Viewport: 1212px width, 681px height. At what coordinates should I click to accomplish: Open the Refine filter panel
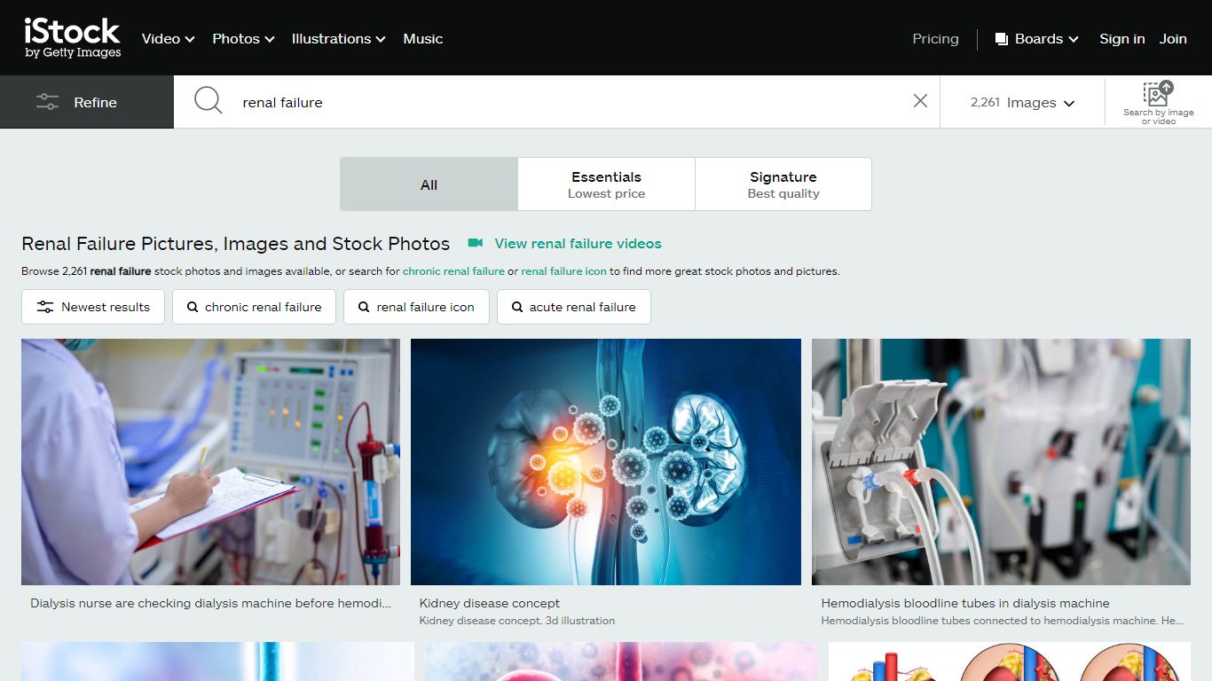pos(87,102)
